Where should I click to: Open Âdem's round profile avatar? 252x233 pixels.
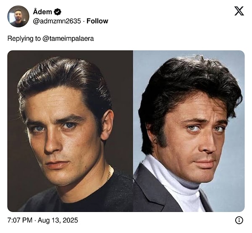pyautogui.click(x=18, y=16)
